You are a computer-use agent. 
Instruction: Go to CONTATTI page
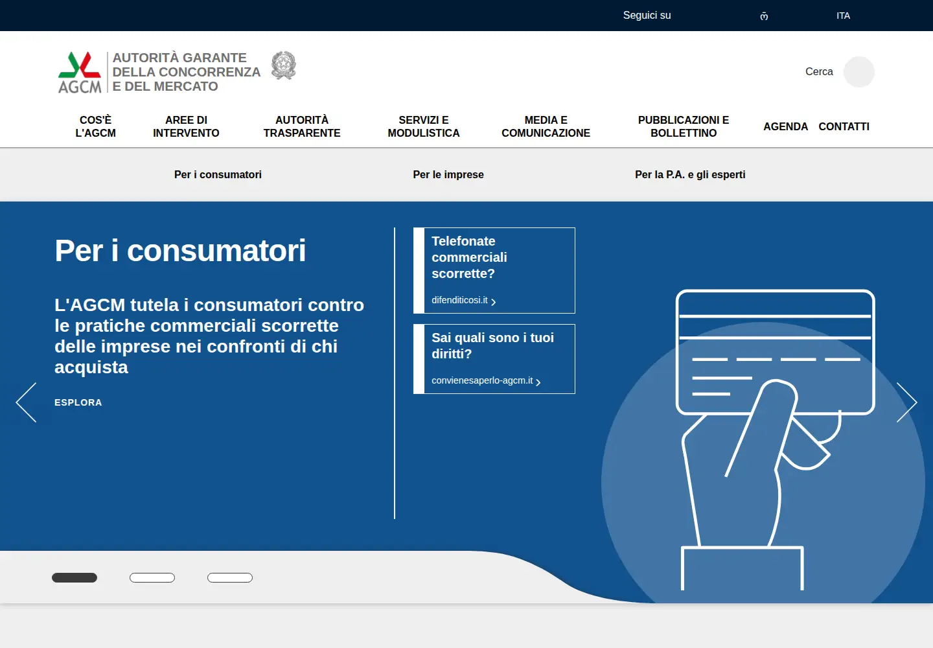click(x=844, y=126)
